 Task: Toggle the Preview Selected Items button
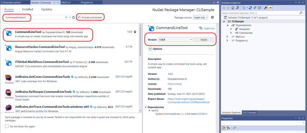point(270,8)
